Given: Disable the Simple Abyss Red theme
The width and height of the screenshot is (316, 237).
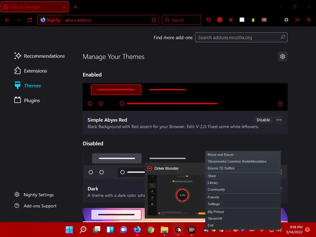Looking at the screenshot, I should pyautogui.click(x=263, y=120).
